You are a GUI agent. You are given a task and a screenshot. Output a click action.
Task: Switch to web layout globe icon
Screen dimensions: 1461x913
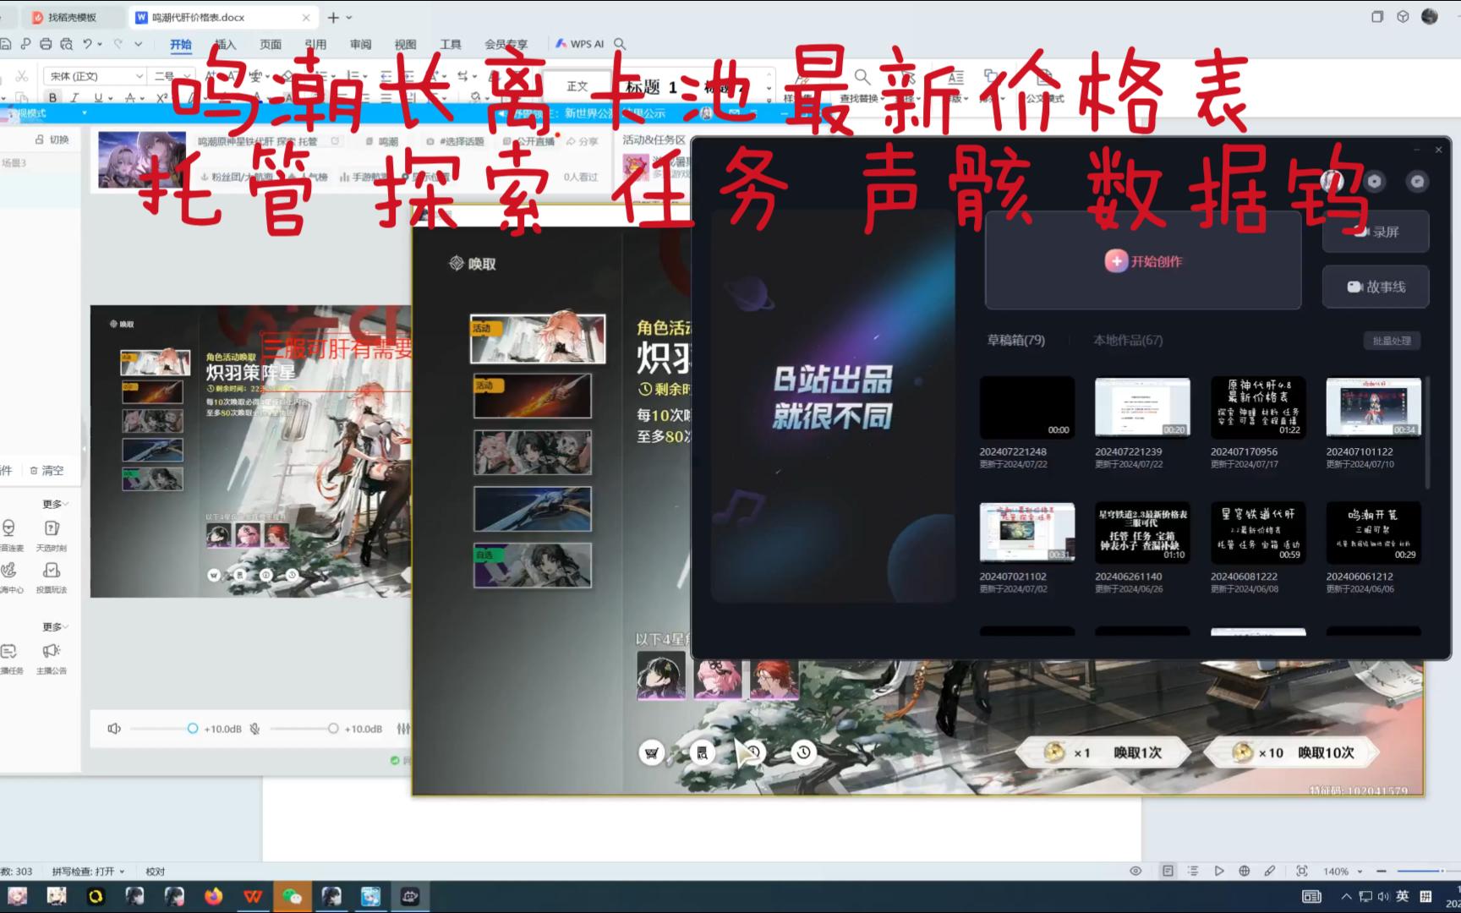[x=1244, y=871]
